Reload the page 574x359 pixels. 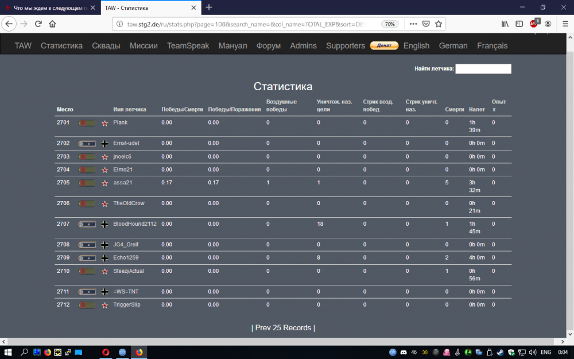click(x=38, y=24)
